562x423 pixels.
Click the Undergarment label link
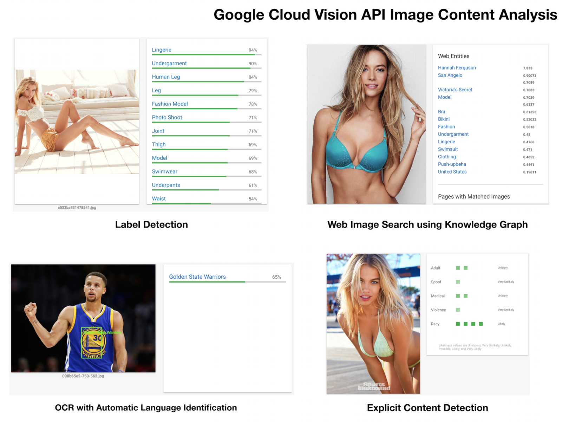coord(169,63)
